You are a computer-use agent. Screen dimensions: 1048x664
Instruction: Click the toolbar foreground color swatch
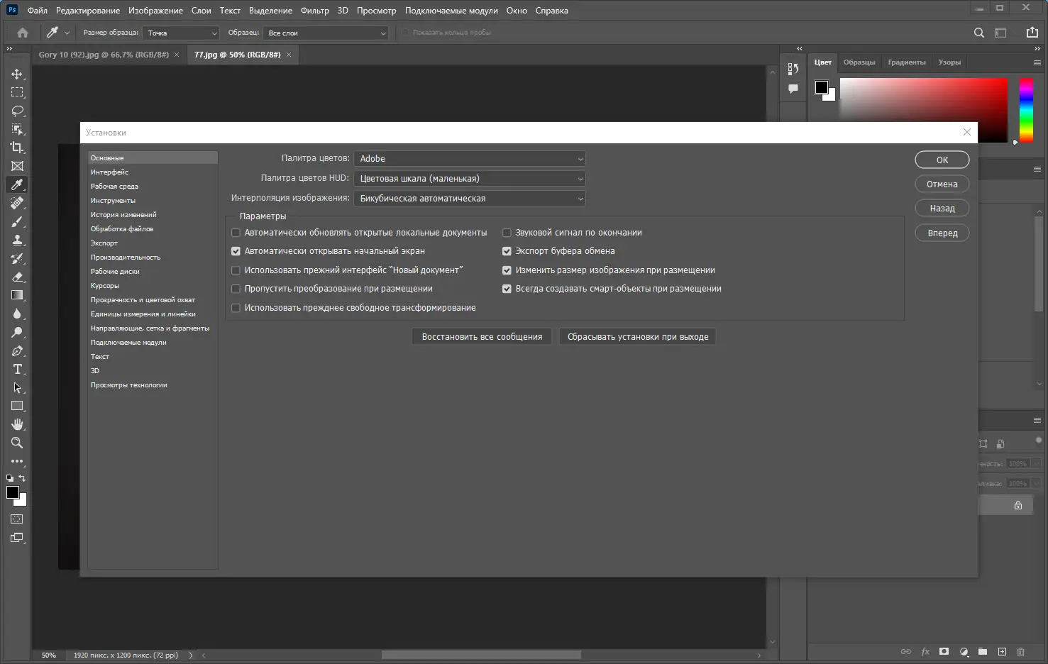tap(13, 492)
